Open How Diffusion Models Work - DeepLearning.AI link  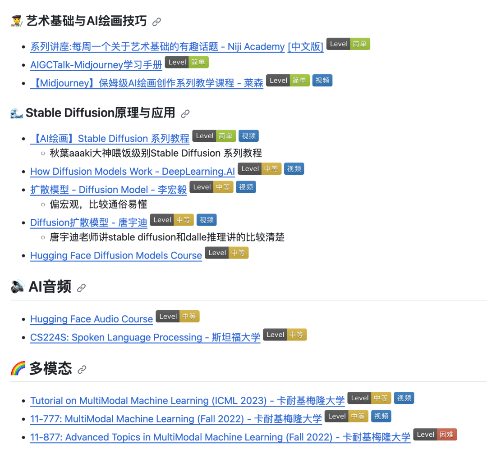point(132,171)
